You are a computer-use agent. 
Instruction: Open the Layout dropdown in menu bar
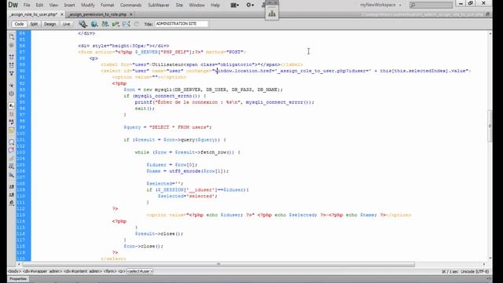tap(235, 6)
